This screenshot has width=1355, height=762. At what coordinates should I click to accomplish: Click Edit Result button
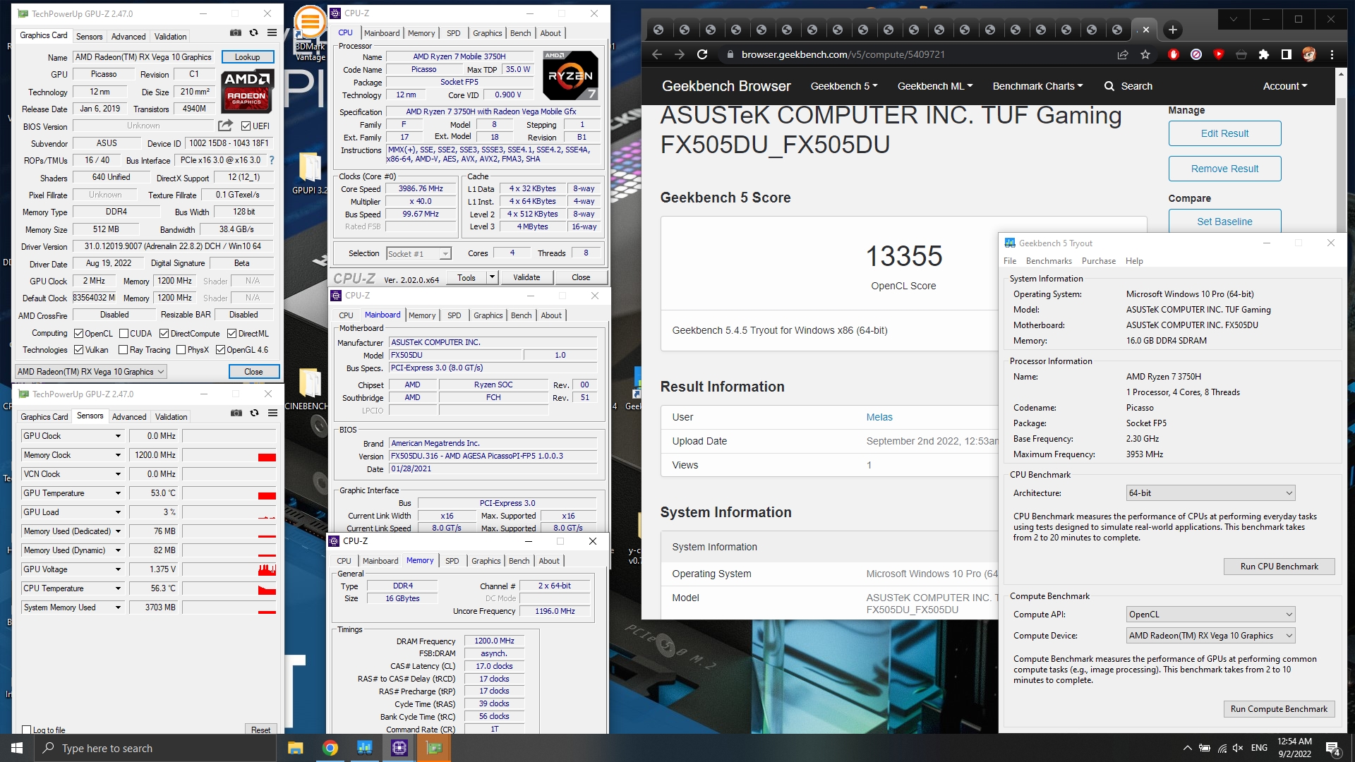(1224, 133)
